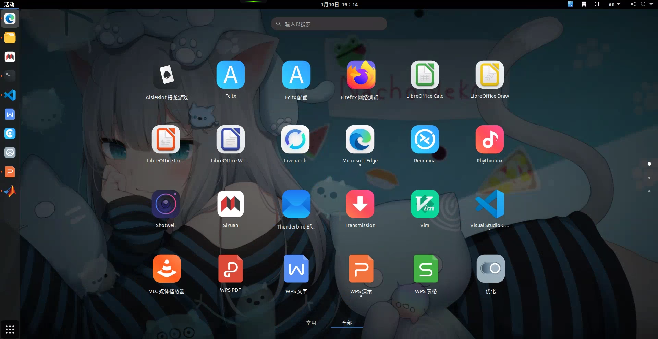Launch Remmina remote desktop client
This screenshot has width=658, height=339.
coord(425,140)
